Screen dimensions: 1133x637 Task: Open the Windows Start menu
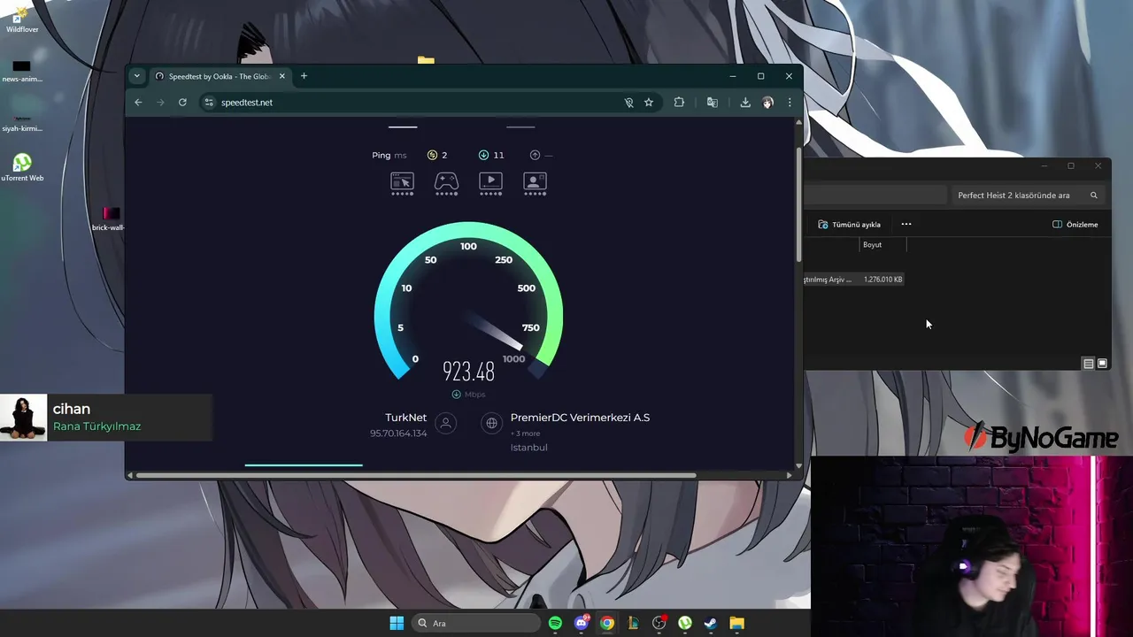pos(397,623)
